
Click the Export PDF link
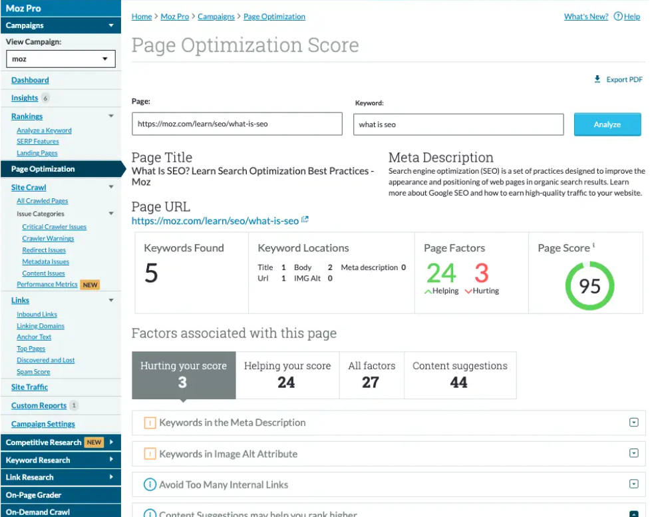click(624, 79)
